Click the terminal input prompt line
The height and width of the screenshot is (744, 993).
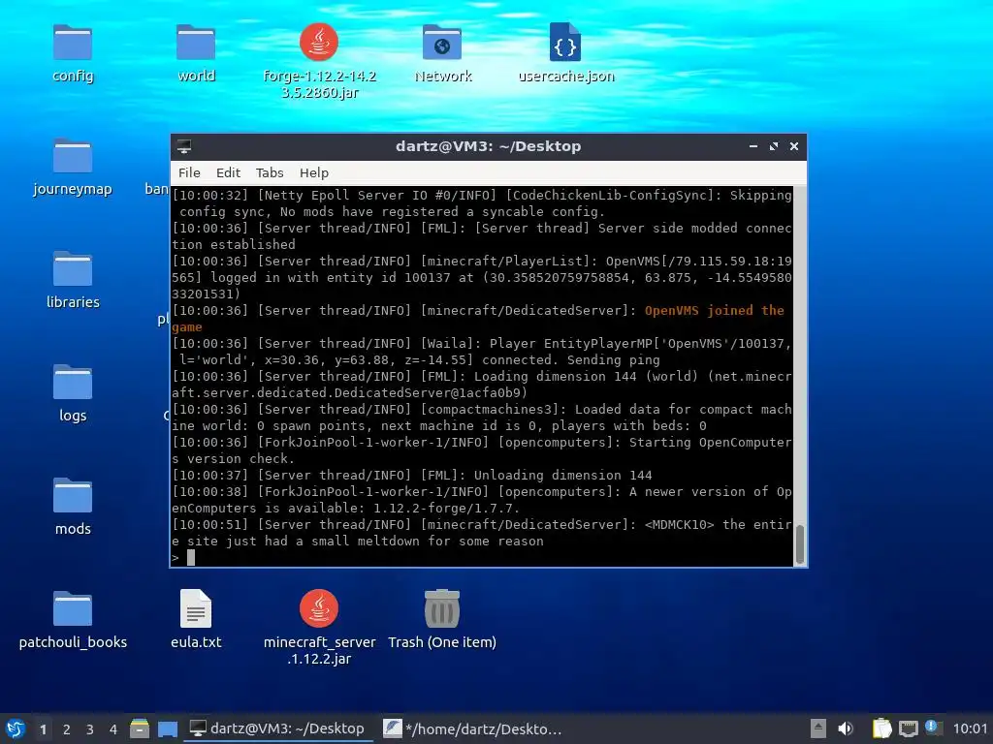tap(482, 557)
